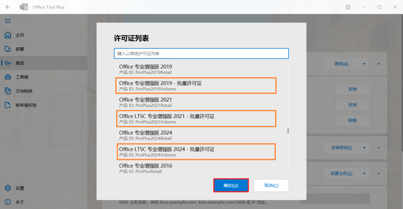Select the 激活 activation page
Screen dimensions: 403x209
(x=44, y=63)
